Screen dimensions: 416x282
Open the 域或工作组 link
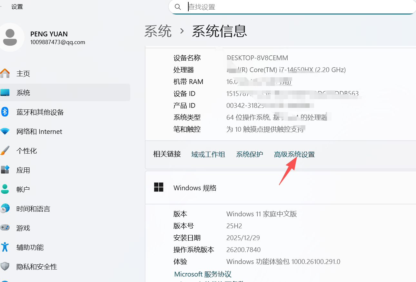[208, 154]
